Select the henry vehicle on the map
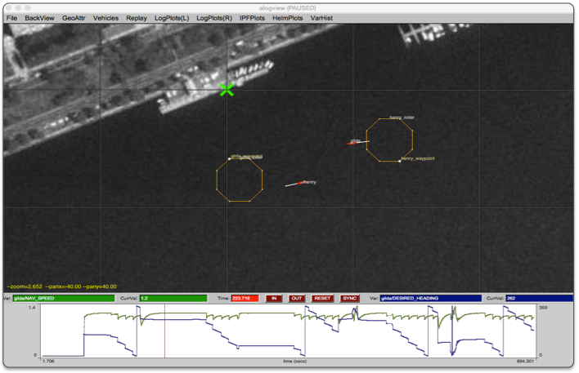This screenshot has width=579, height=373. tap(303, 182)
